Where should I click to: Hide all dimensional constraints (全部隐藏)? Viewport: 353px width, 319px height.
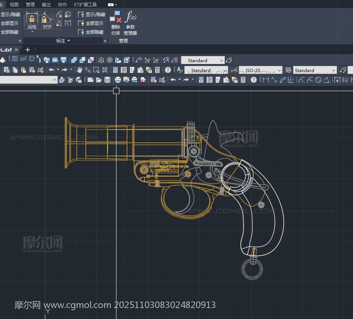point(92,32)
